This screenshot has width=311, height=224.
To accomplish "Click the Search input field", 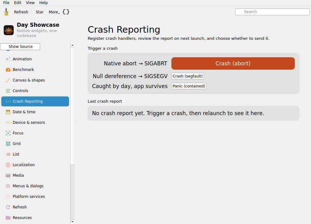I will [x=272, y=12].
